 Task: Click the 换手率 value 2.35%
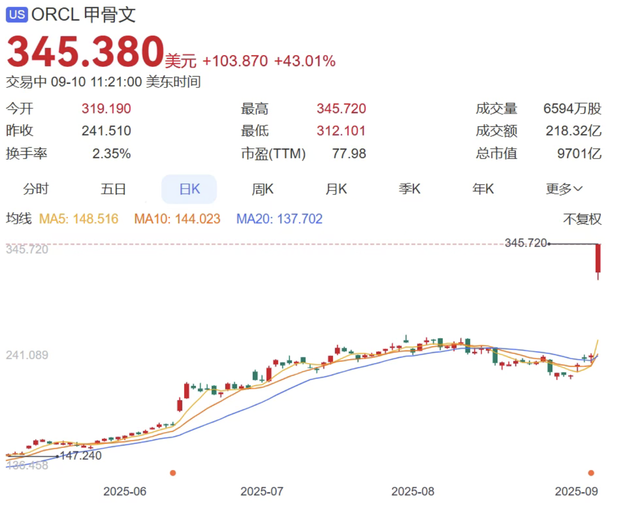point(111,153)
